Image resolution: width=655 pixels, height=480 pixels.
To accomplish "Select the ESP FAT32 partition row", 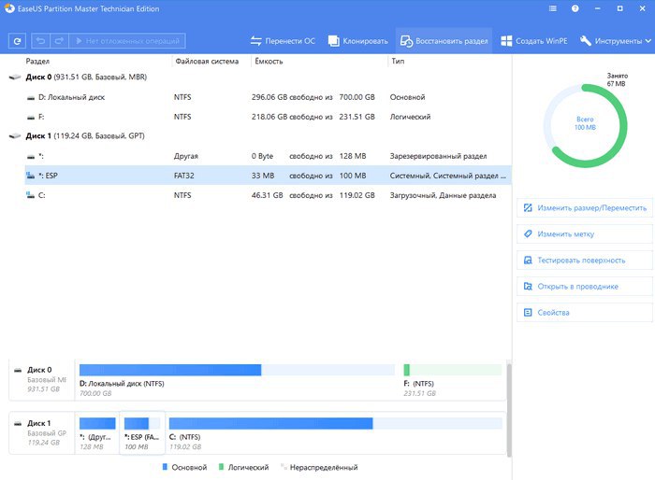I will 268,176.
